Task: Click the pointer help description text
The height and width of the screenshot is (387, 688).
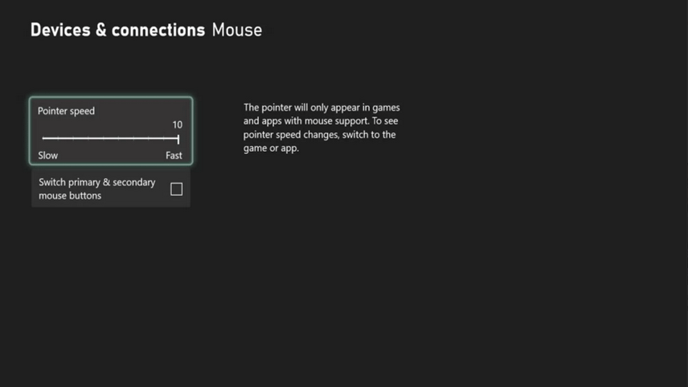Action: [321, 128]
